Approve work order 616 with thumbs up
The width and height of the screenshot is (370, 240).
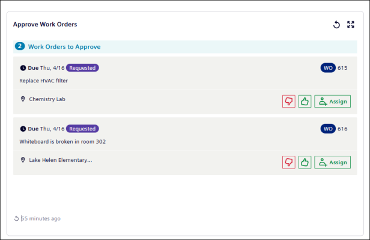point(305,162)
